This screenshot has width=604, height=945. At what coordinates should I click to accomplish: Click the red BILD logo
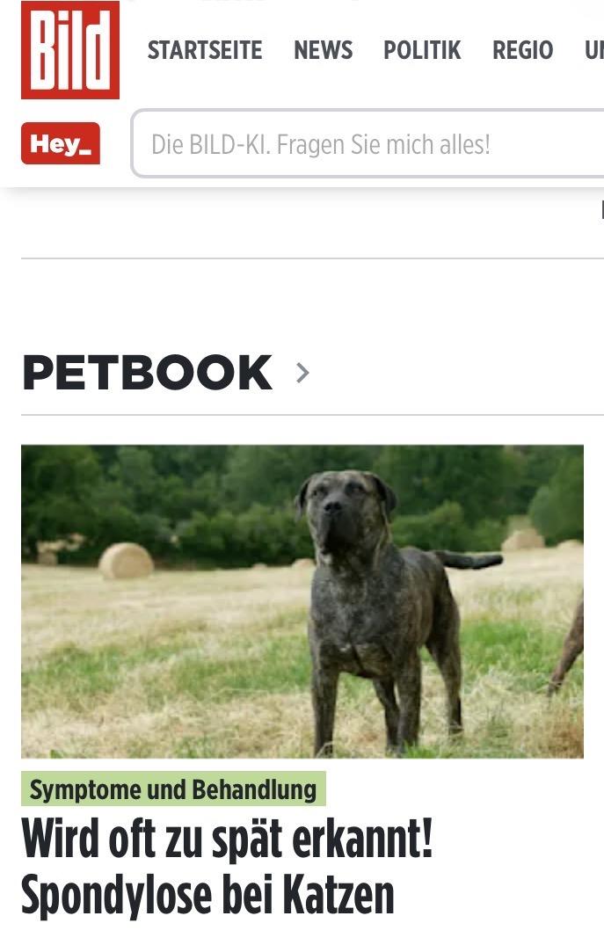70,49
